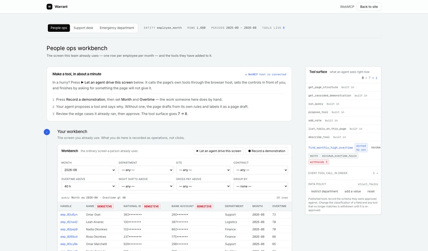Click the SENSITIVE badge beside National ID
Image resolution: width=428 pixels, height=251 pixels.
pyautogui.click(x=151, y=206)
